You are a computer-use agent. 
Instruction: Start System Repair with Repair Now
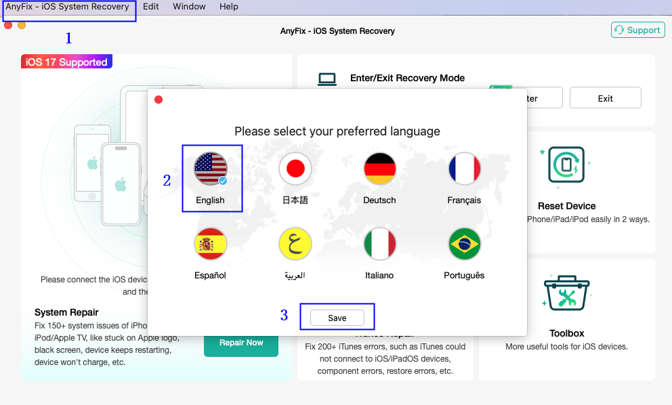[x=241, y=343]
